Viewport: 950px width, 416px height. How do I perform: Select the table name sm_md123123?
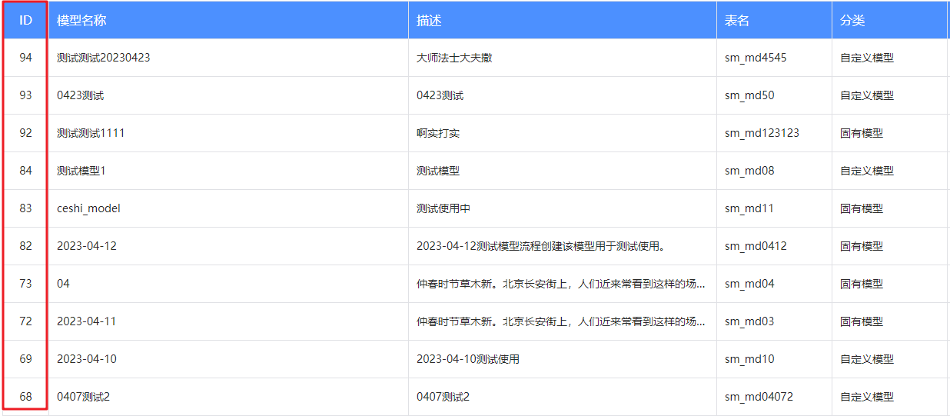click(x=762, y=133)
